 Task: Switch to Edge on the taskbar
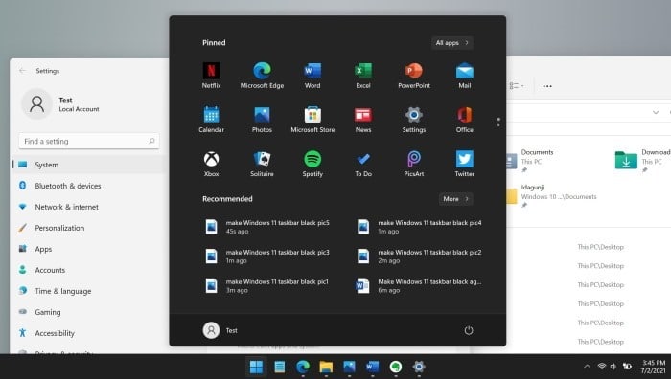tap(303, 367)
